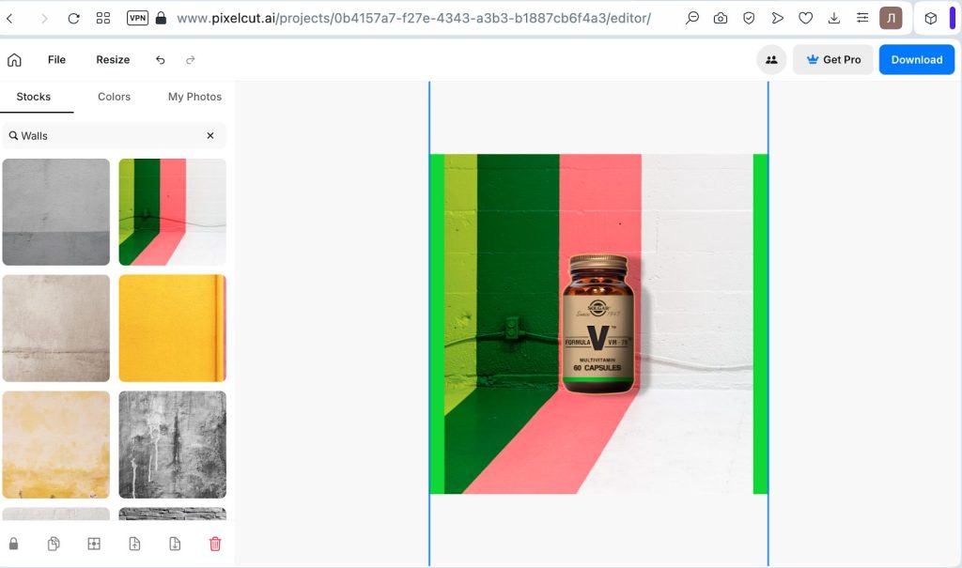962x568 pixels.
Task: Click the send/flow arrow icon
Action: 777,19
